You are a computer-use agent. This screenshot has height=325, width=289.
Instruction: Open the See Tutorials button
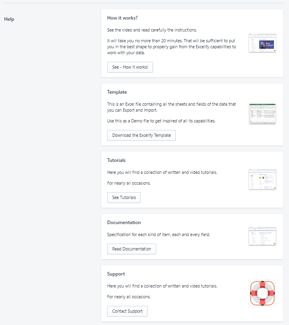pyautogui.click(x=124, y=197)
